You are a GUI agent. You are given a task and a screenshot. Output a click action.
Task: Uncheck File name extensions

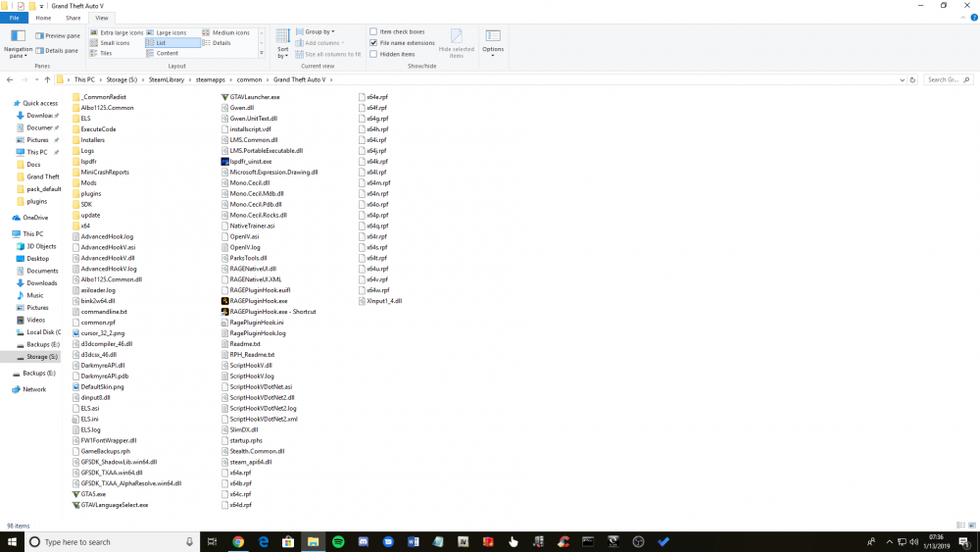tap(402, 43)
